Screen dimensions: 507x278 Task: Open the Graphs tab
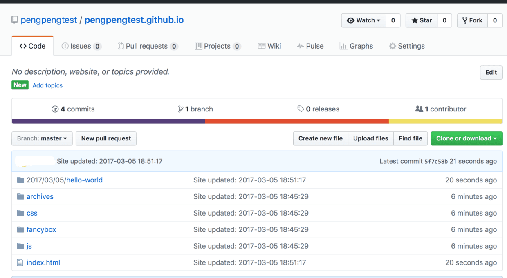click(x=356, y=46)
